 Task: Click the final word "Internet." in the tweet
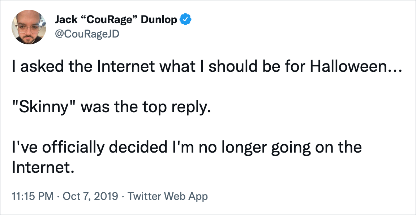point(42,167)
